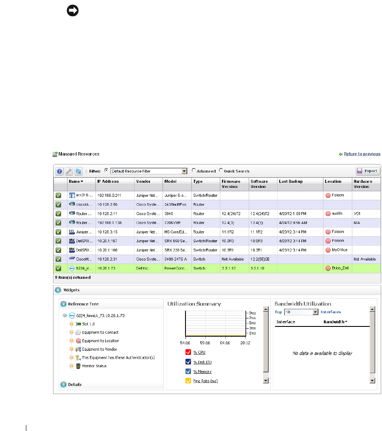
Task: Click the Slot 1.0 card icon
Action: [x=78, y=324]
